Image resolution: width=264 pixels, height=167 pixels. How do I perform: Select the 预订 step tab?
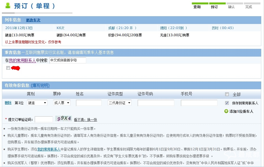214,7
